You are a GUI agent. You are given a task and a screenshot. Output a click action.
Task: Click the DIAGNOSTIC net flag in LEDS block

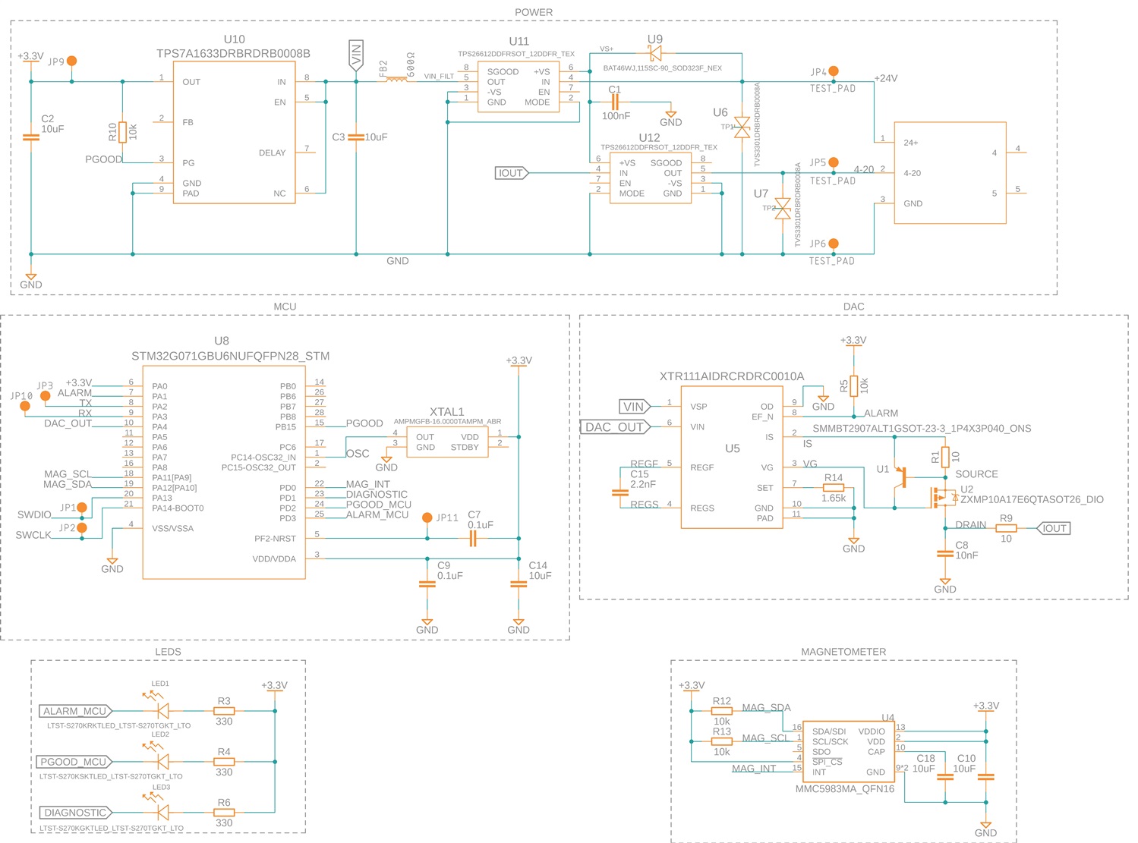click(x=76, y=813)
